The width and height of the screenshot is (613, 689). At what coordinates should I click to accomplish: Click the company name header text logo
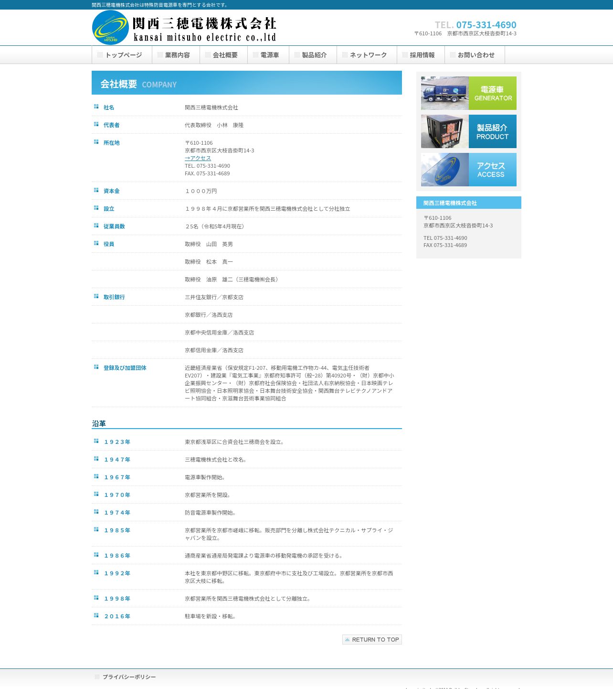pyautogui.click(x=204, y=30)
